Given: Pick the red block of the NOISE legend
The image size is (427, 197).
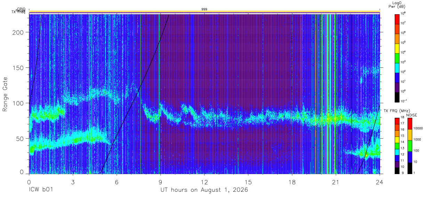Looking at the screenshot, I should pyautogui.click(x=410, y=124).
